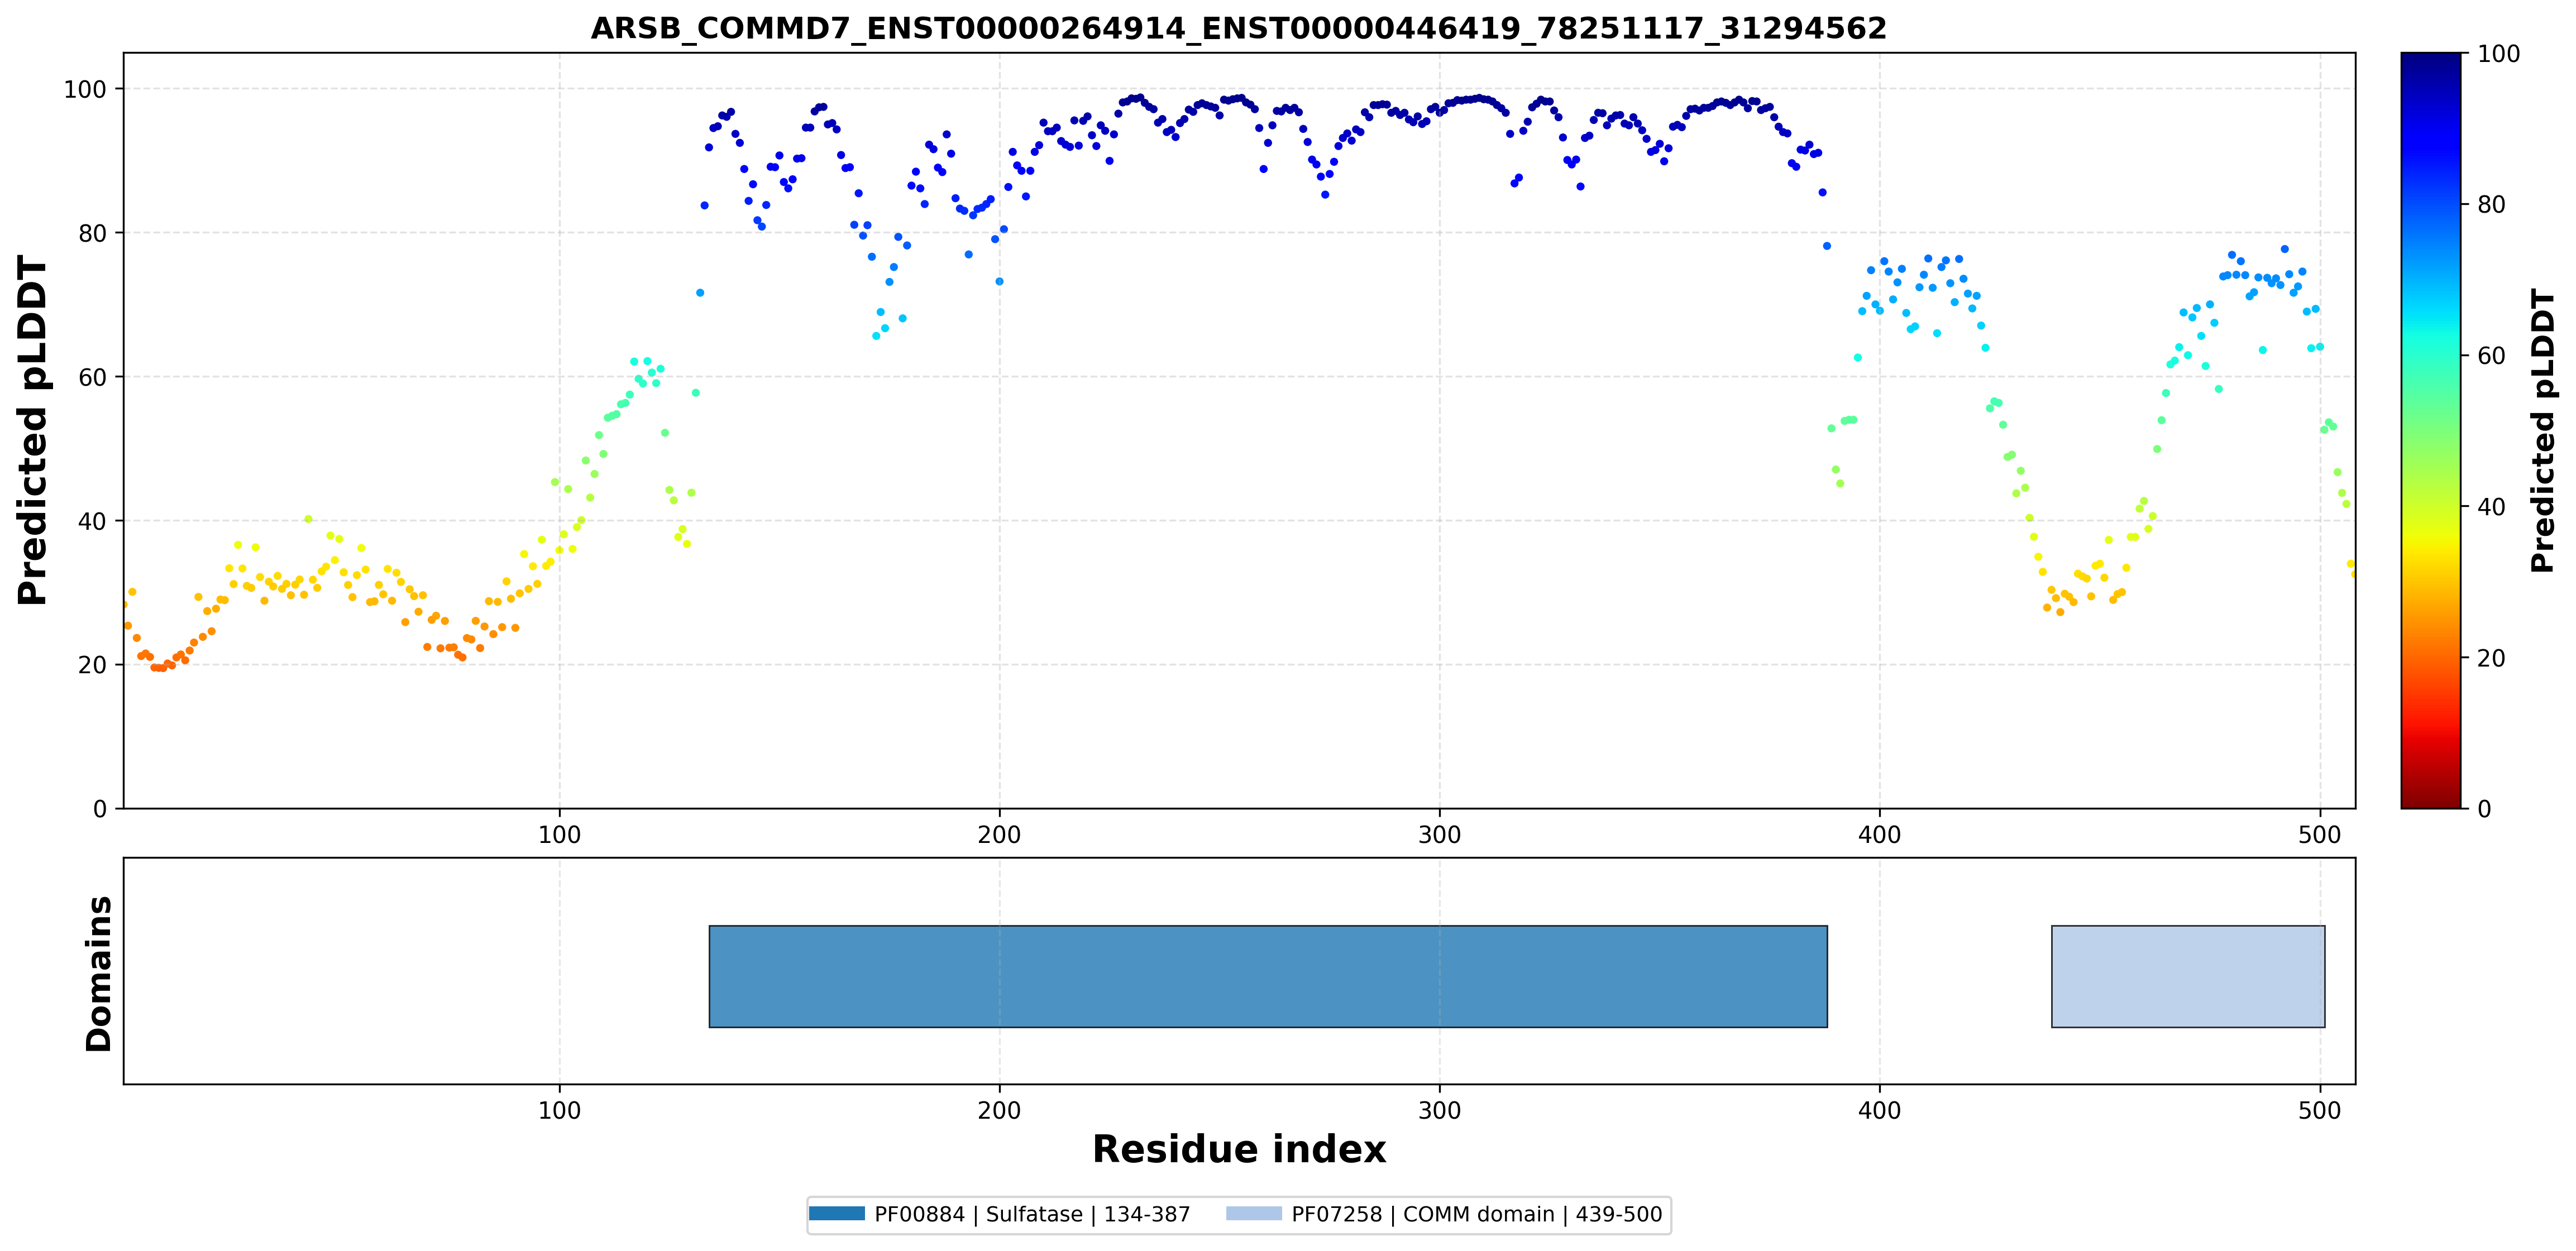Select the PF00884 Sulfatase legend swatch
This screenshot has width=2576, height=1251.
pyautogui.click(x=837, y=1214)
